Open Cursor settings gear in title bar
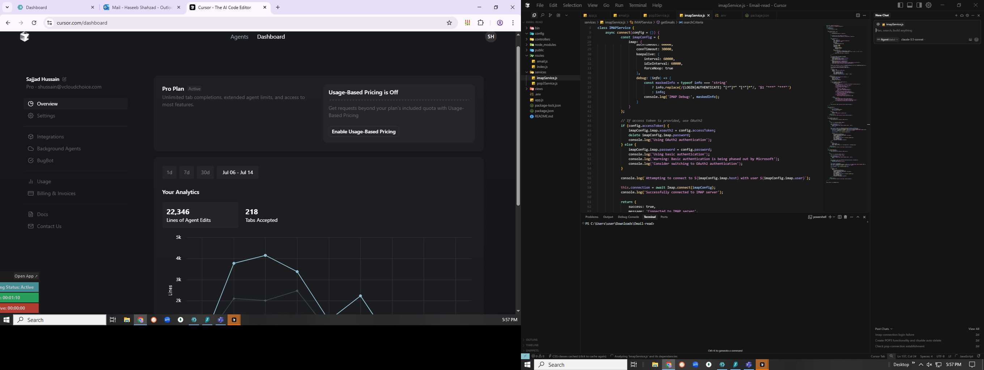Image resolution: width=984 pixels, height=370 pixels. click(x=929, y=5)
